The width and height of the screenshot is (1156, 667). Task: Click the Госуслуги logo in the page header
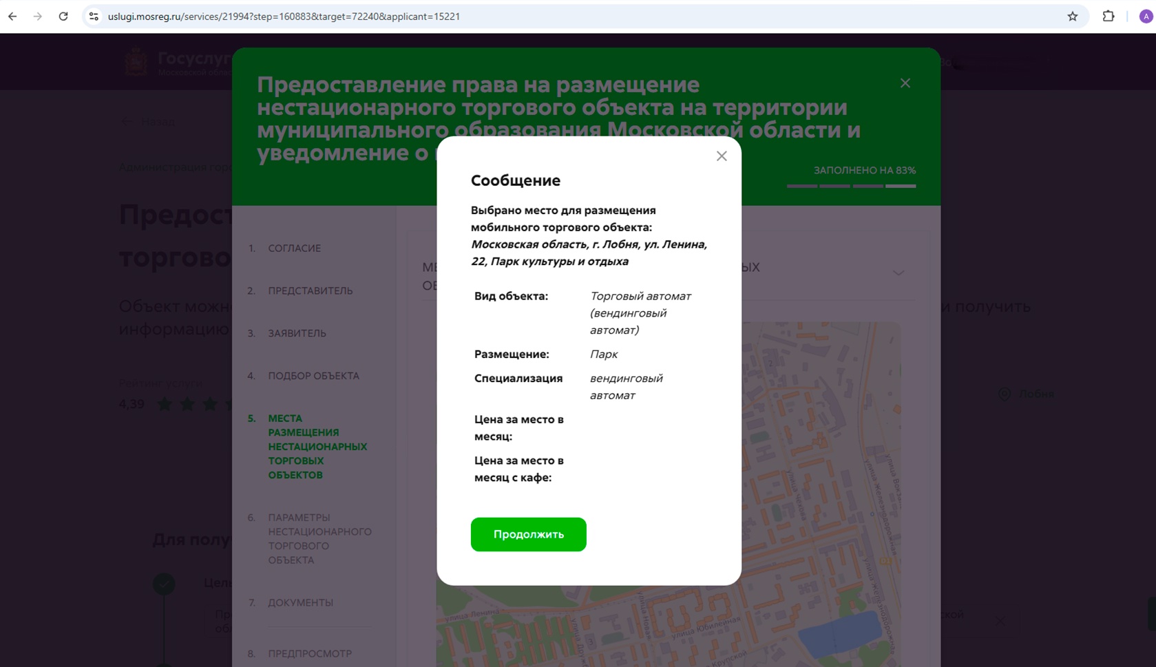tap(178, 62)
